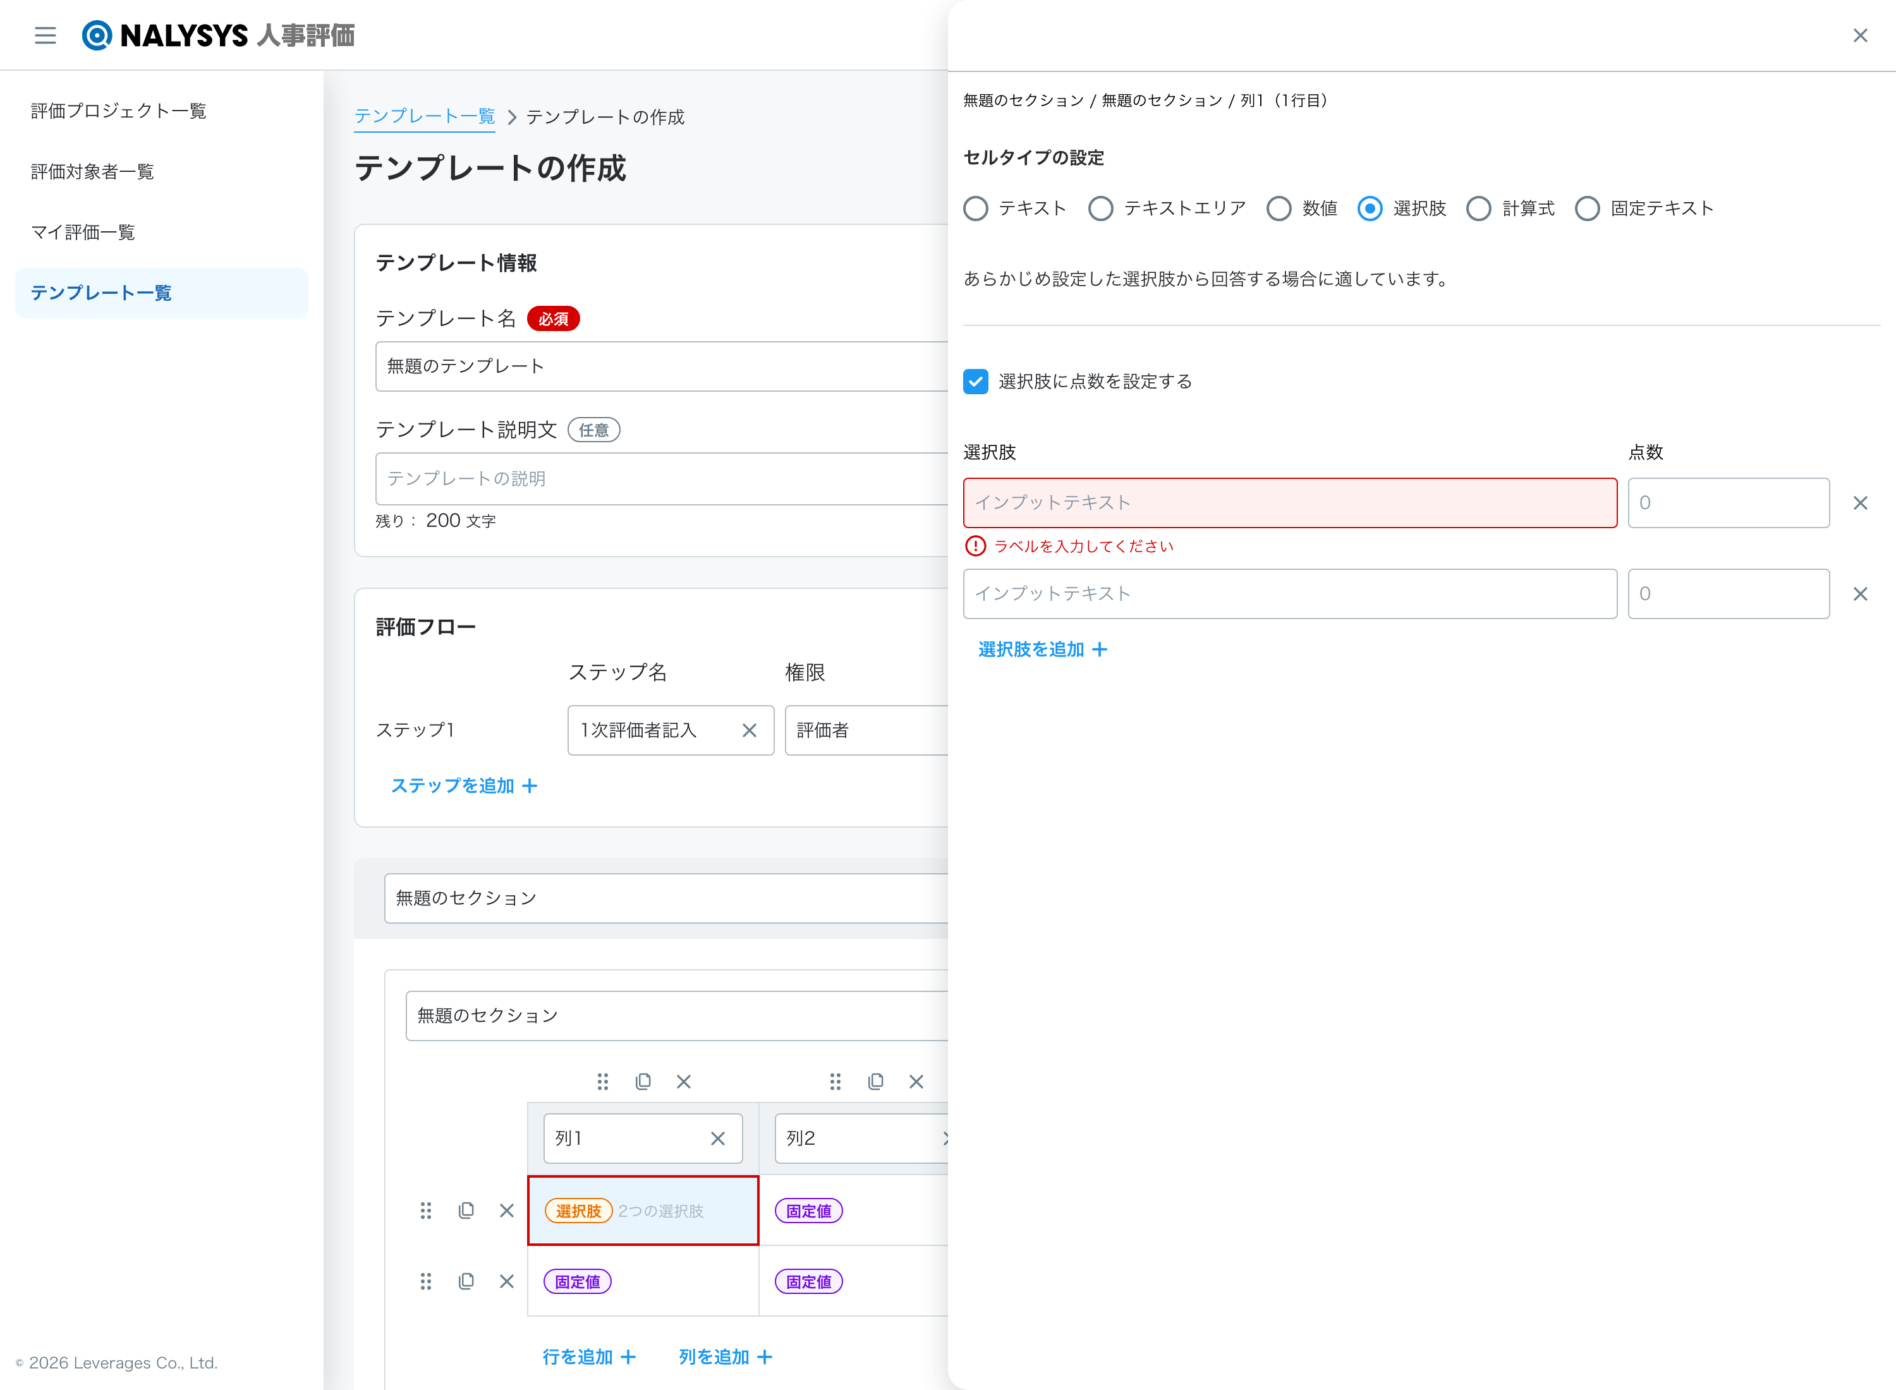Select the 固定値 cell in row one 列2

(x=854, y=1211)
